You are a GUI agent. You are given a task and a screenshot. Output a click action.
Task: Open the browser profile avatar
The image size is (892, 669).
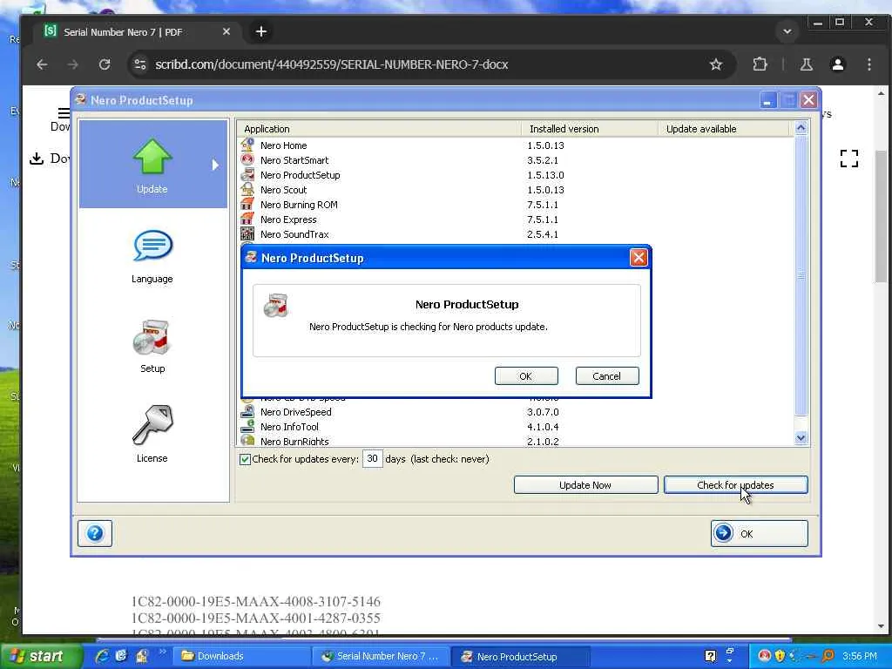[x=837, y=64]
